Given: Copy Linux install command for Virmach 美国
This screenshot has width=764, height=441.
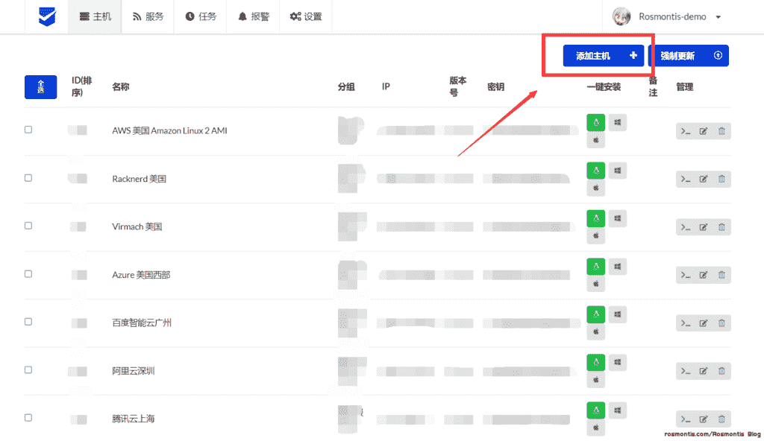Looking at the screenshot, I should pos(595,218).
